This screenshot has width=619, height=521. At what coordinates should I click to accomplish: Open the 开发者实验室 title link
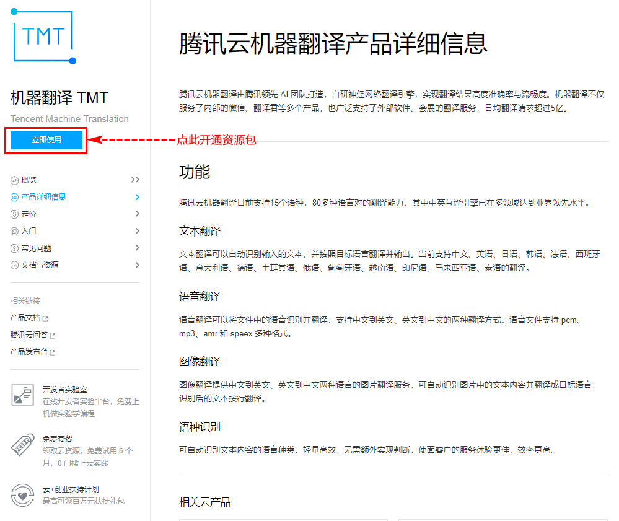[x=64, y=390]
